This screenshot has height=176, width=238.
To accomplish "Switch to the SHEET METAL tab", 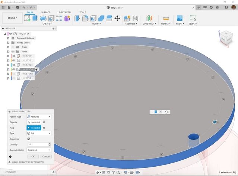I will tap(65, 12).
